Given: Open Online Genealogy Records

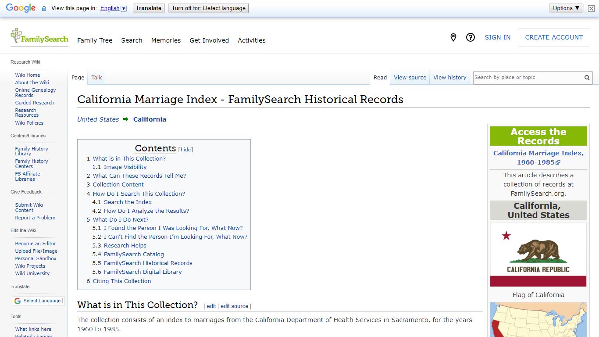Looking at the screenshot, I should [x=36, y=93].
